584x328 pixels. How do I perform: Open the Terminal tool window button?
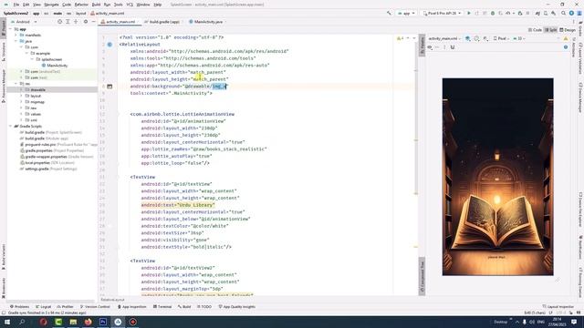[x=162, y=307]
